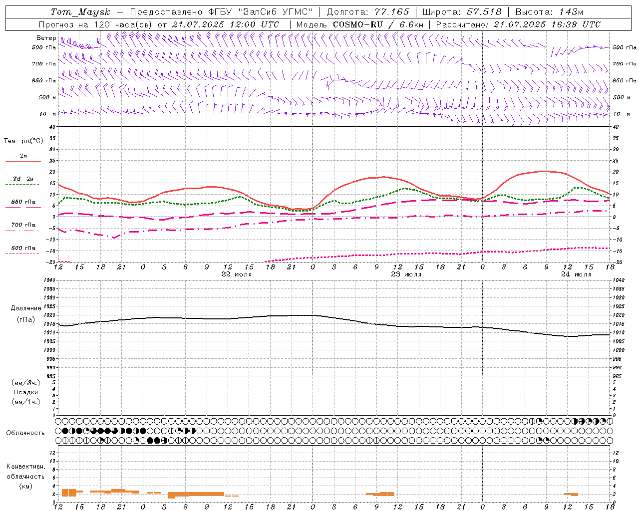Click the 2м temperature legend line sample
This screenshot has width=639, height=511.
pyautogui.click(x=23, y=162)
